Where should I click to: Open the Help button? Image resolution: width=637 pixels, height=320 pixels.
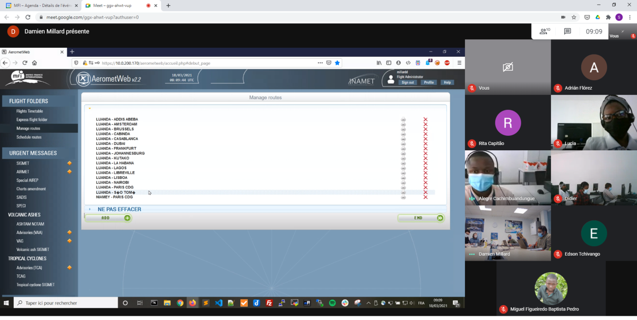tap(447, 82)
